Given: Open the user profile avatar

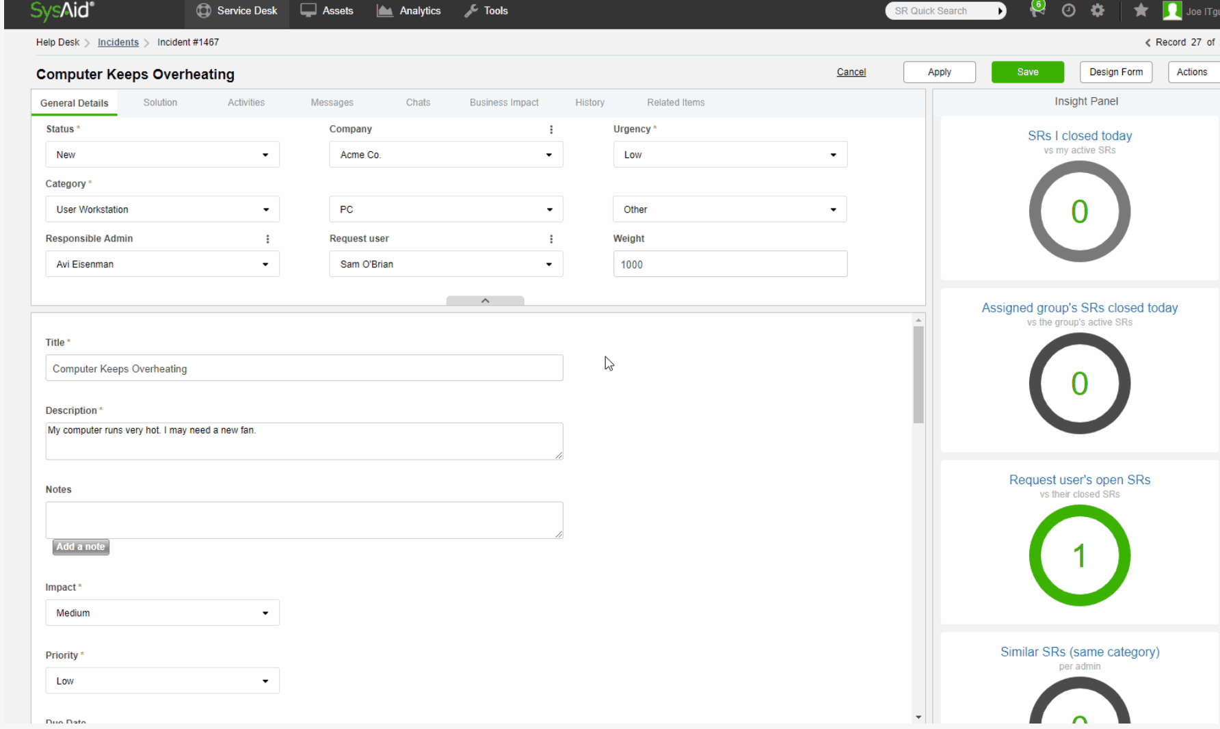Looking at the screenshot, I should tap(1172, 10).
